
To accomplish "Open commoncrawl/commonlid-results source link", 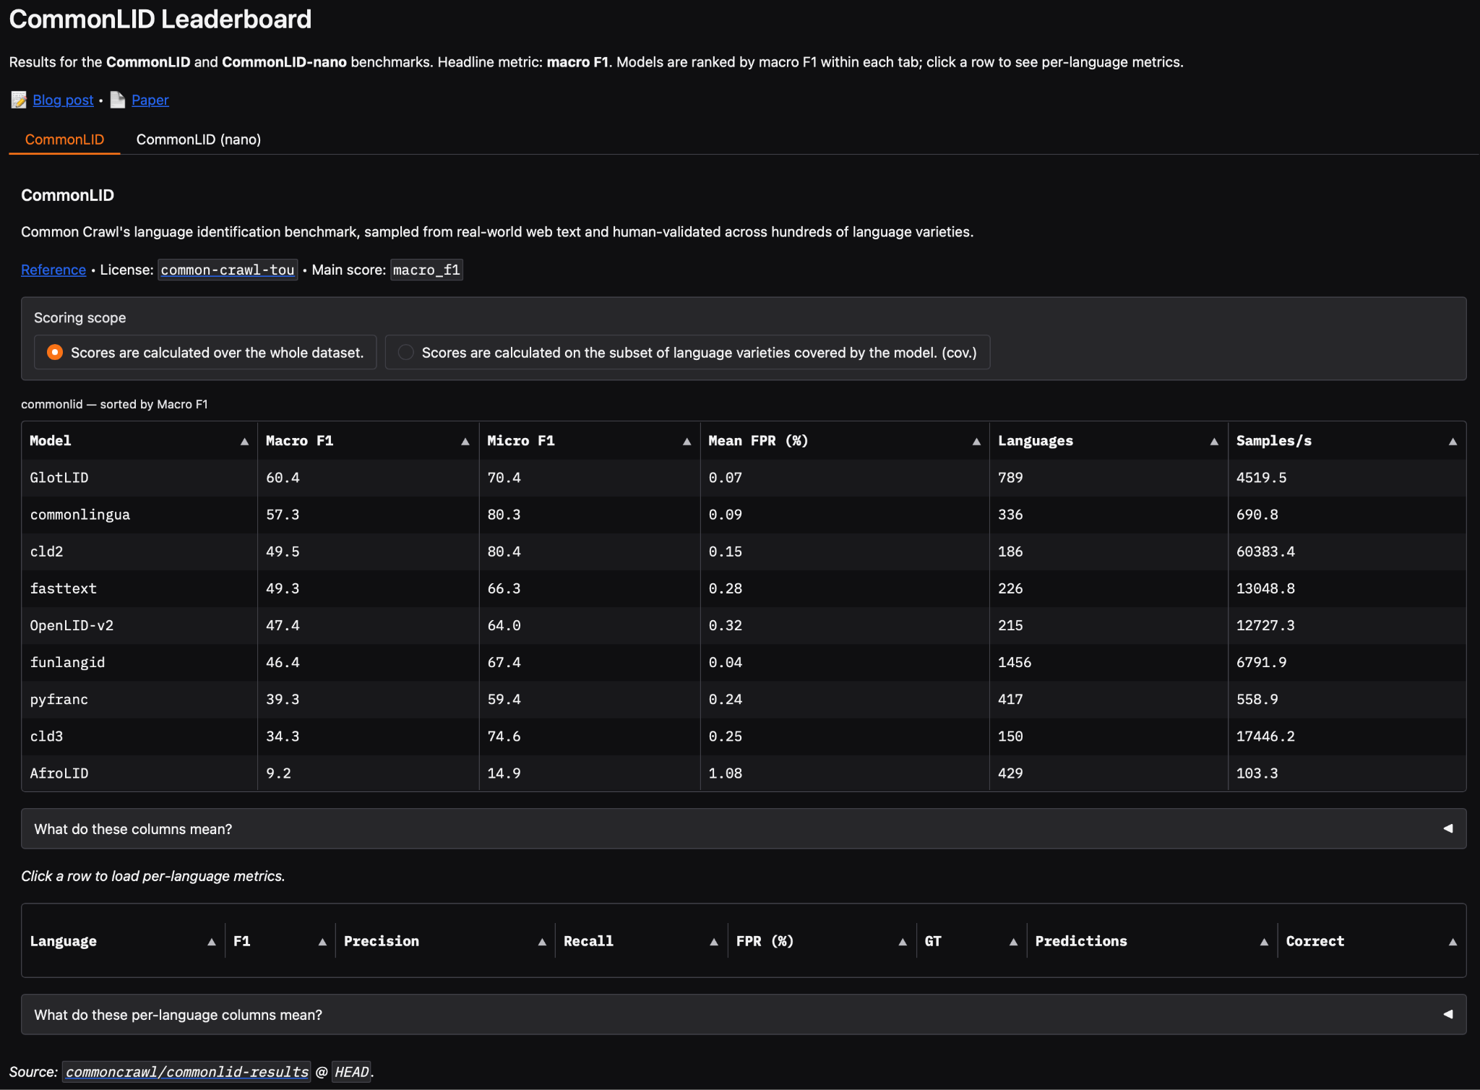I will (187, 1072).
